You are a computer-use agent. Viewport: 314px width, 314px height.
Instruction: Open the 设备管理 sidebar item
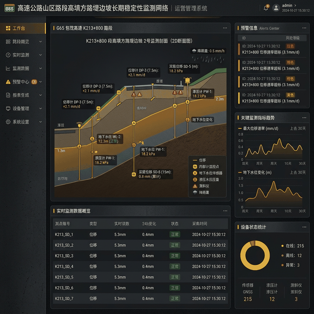(23, 108)
